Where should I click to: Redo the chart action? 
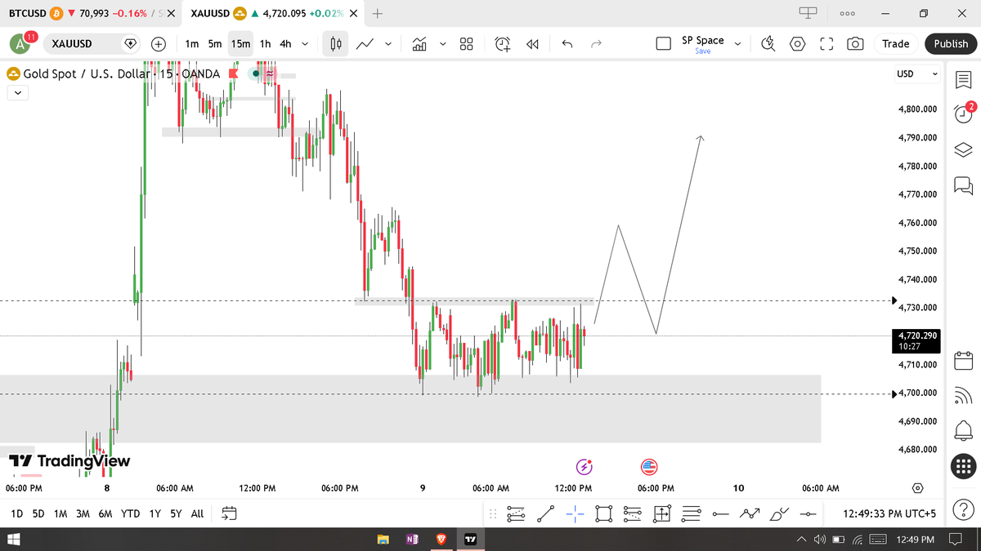596,44
